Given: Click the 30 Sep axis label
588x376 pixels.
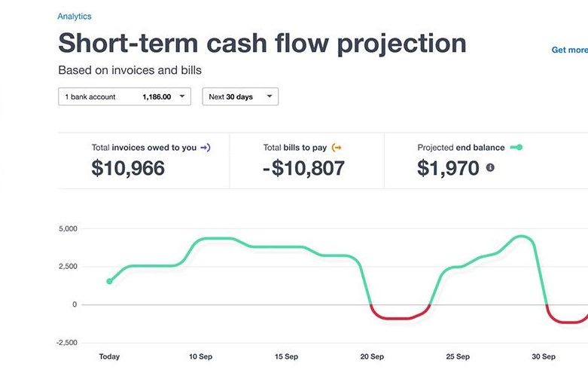Looking at the screenshot, I should coord(544,356).
